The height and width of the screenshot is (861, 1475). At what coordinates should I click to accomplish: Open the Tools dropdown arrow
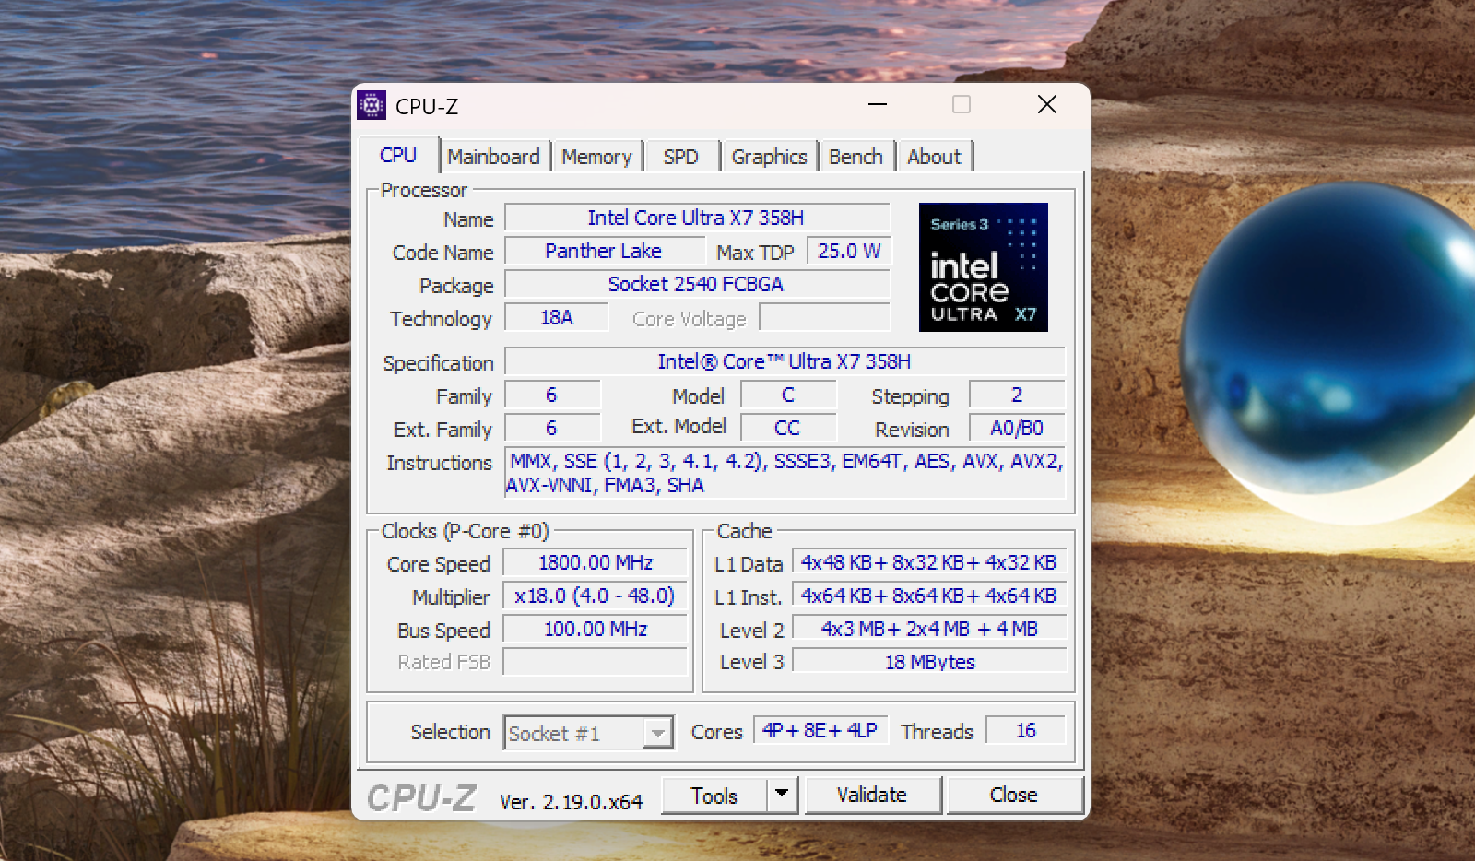[x=782, y=794]
